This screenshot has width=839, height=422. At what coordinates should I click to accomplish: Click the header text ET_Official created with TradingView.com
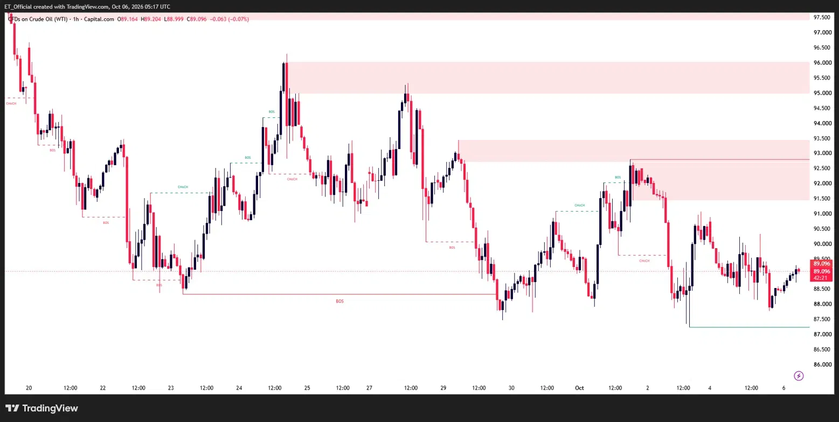pyautogui.click(x=57, y=6)
